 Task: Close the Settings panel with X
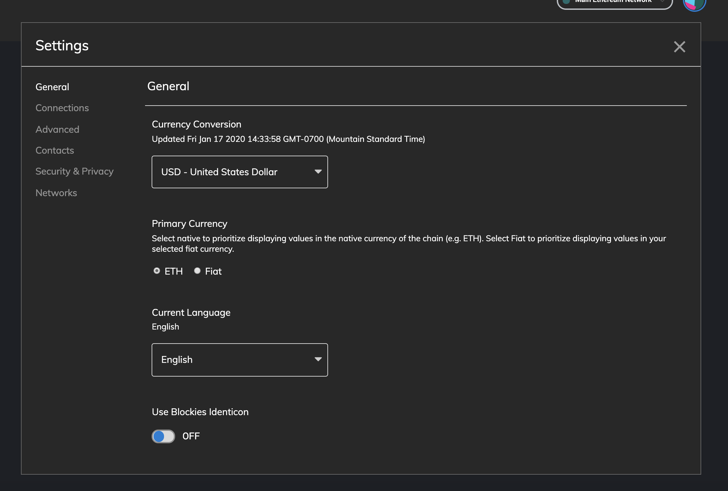679,47
